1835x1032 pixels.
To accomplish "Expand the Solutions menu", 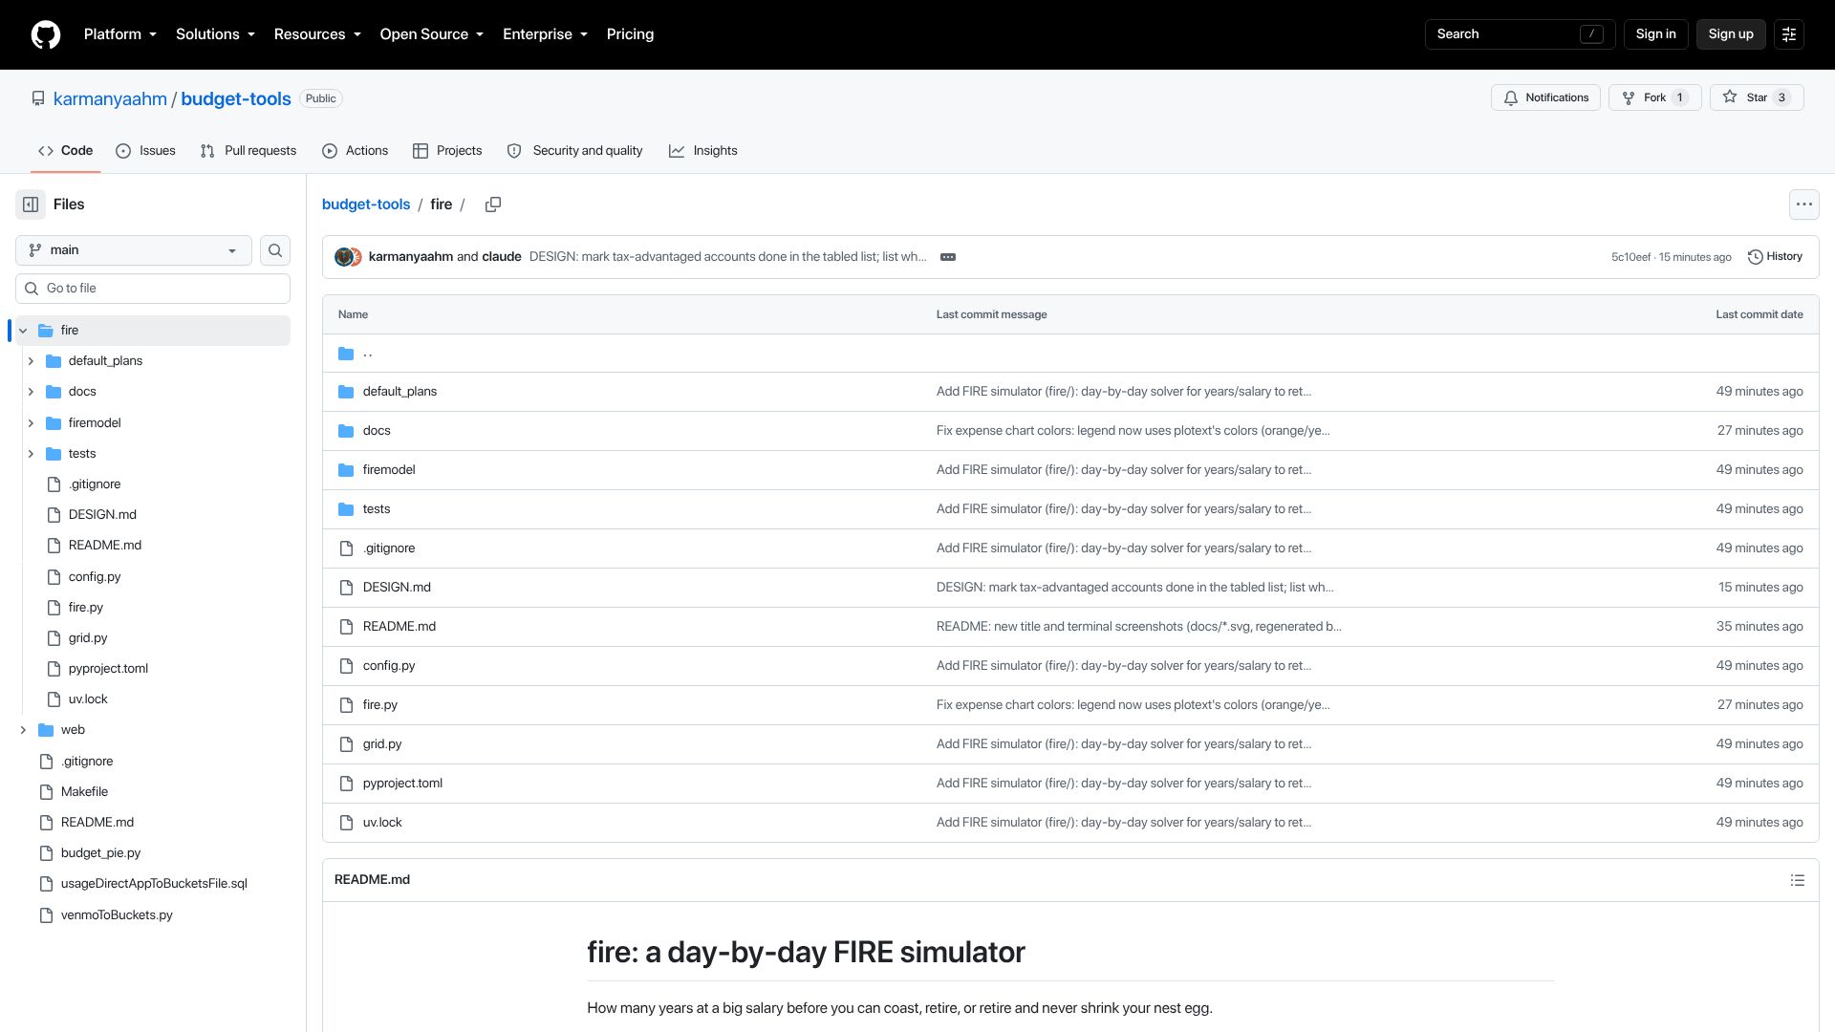I will pos(215,34).
